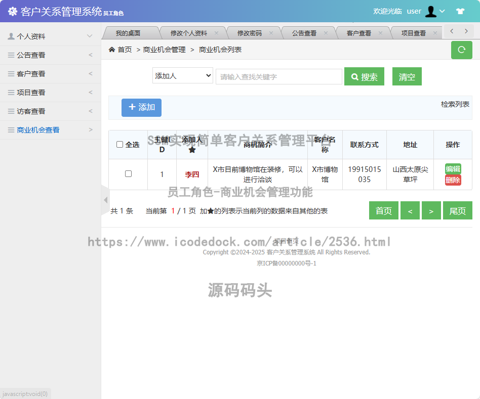This screenshot has height=399, width=480.
Task: Expand the user account dropdown chevron
Action: click(x=442, y=11)
